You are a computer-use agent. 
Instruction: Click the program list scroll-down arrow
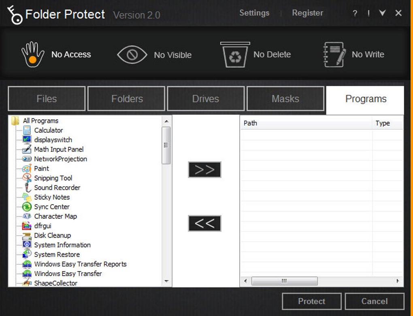point(166,281)
